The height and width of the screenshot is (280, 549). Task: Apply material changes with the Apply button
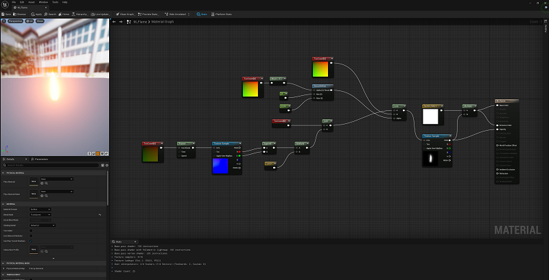tap(36, 14)
